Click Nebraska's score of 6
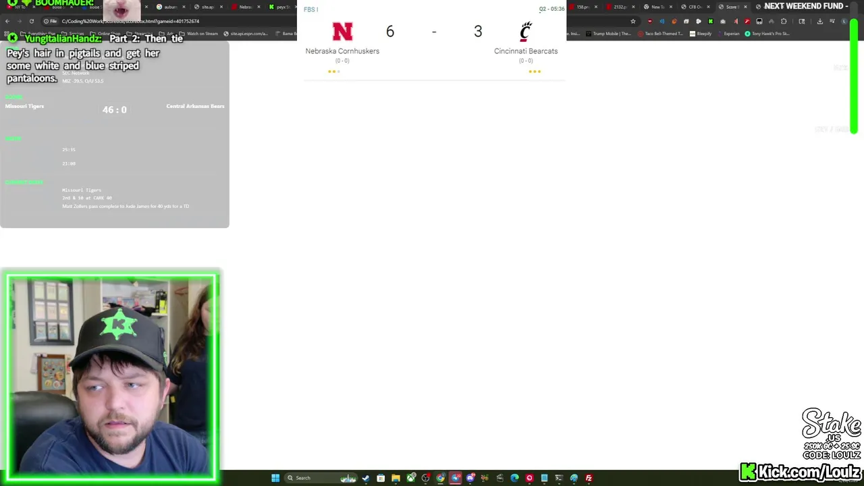 click(x=390, y=32)
